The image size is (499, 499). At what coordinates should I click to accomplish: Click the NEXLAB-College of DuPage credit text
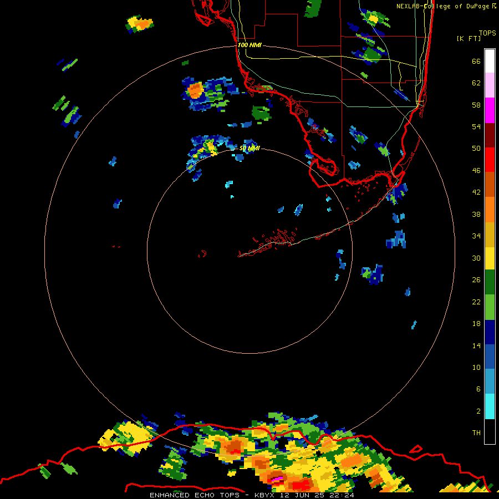(442, 6)
